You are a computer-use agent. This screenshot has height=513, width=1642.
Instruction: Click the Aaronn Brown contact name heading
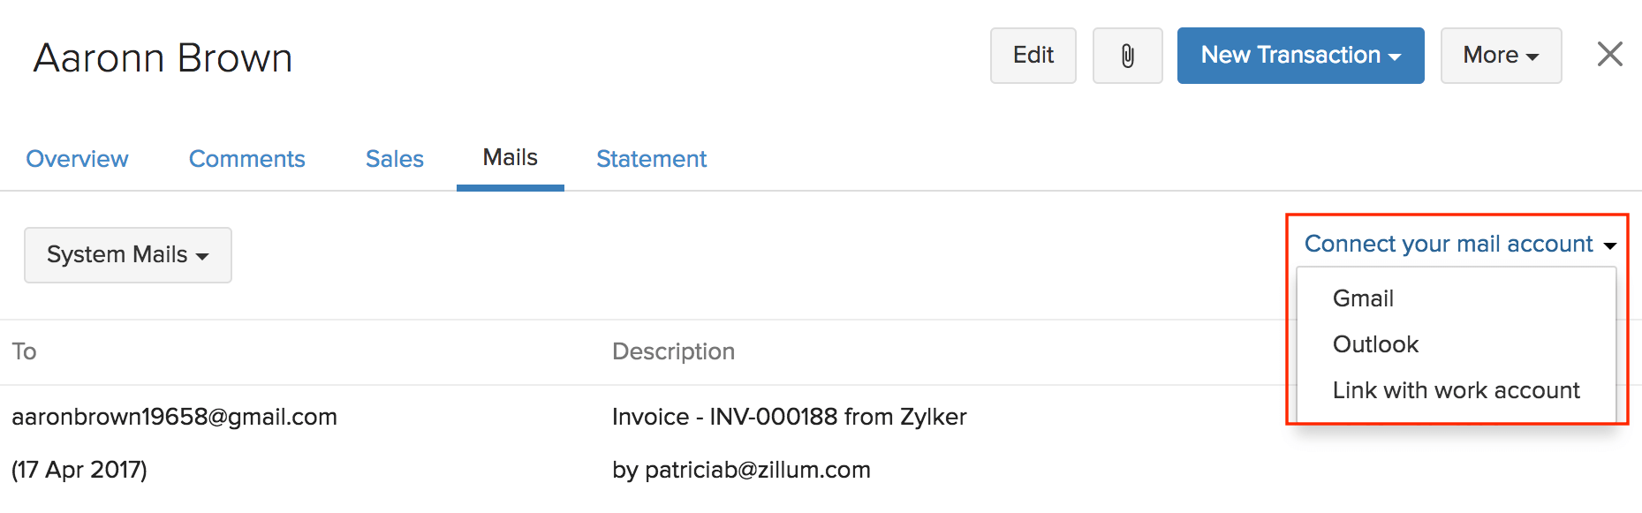tap(163, 58)
